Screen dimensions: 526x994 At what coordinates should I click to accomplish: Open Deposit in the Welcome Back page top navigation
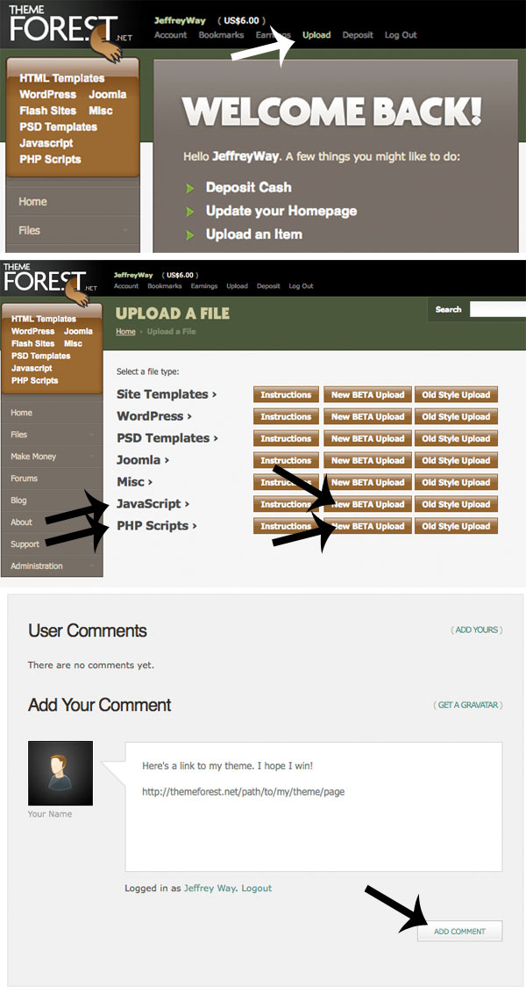click(x=358, y=35)
